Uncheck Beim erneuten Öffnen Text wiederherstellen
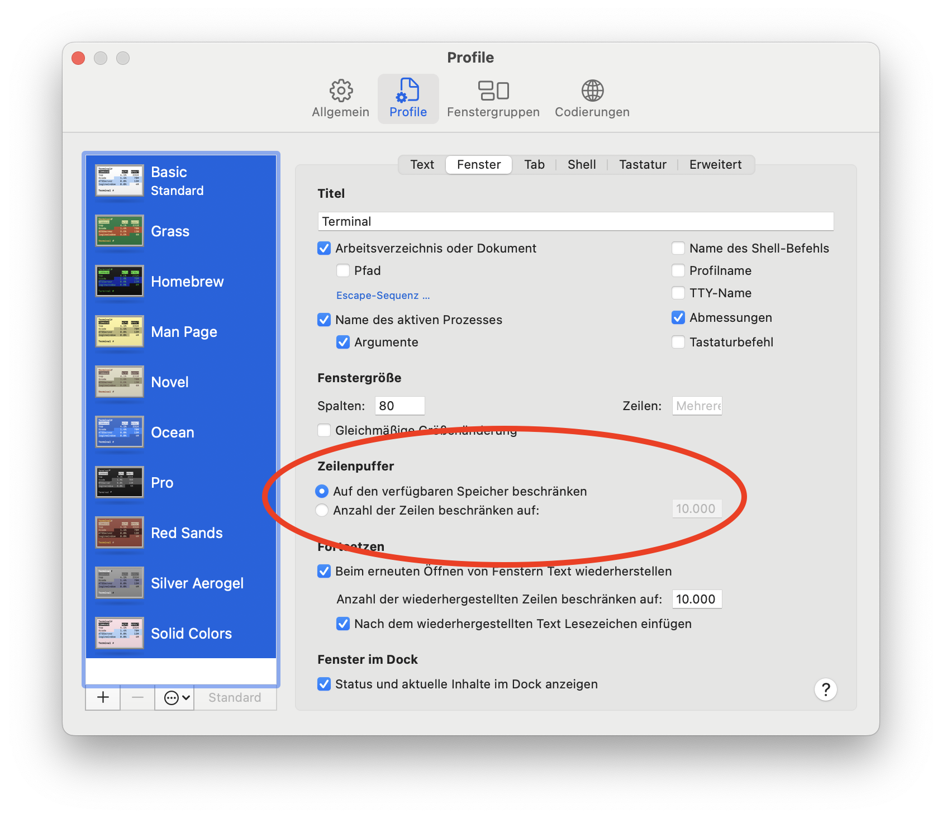 [323, 571]
